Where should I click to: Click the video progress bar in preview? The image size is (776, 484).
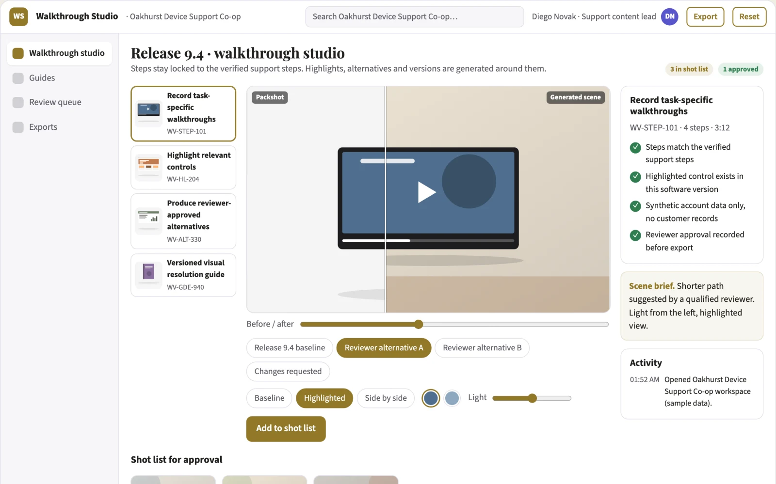tap(428, 240)
